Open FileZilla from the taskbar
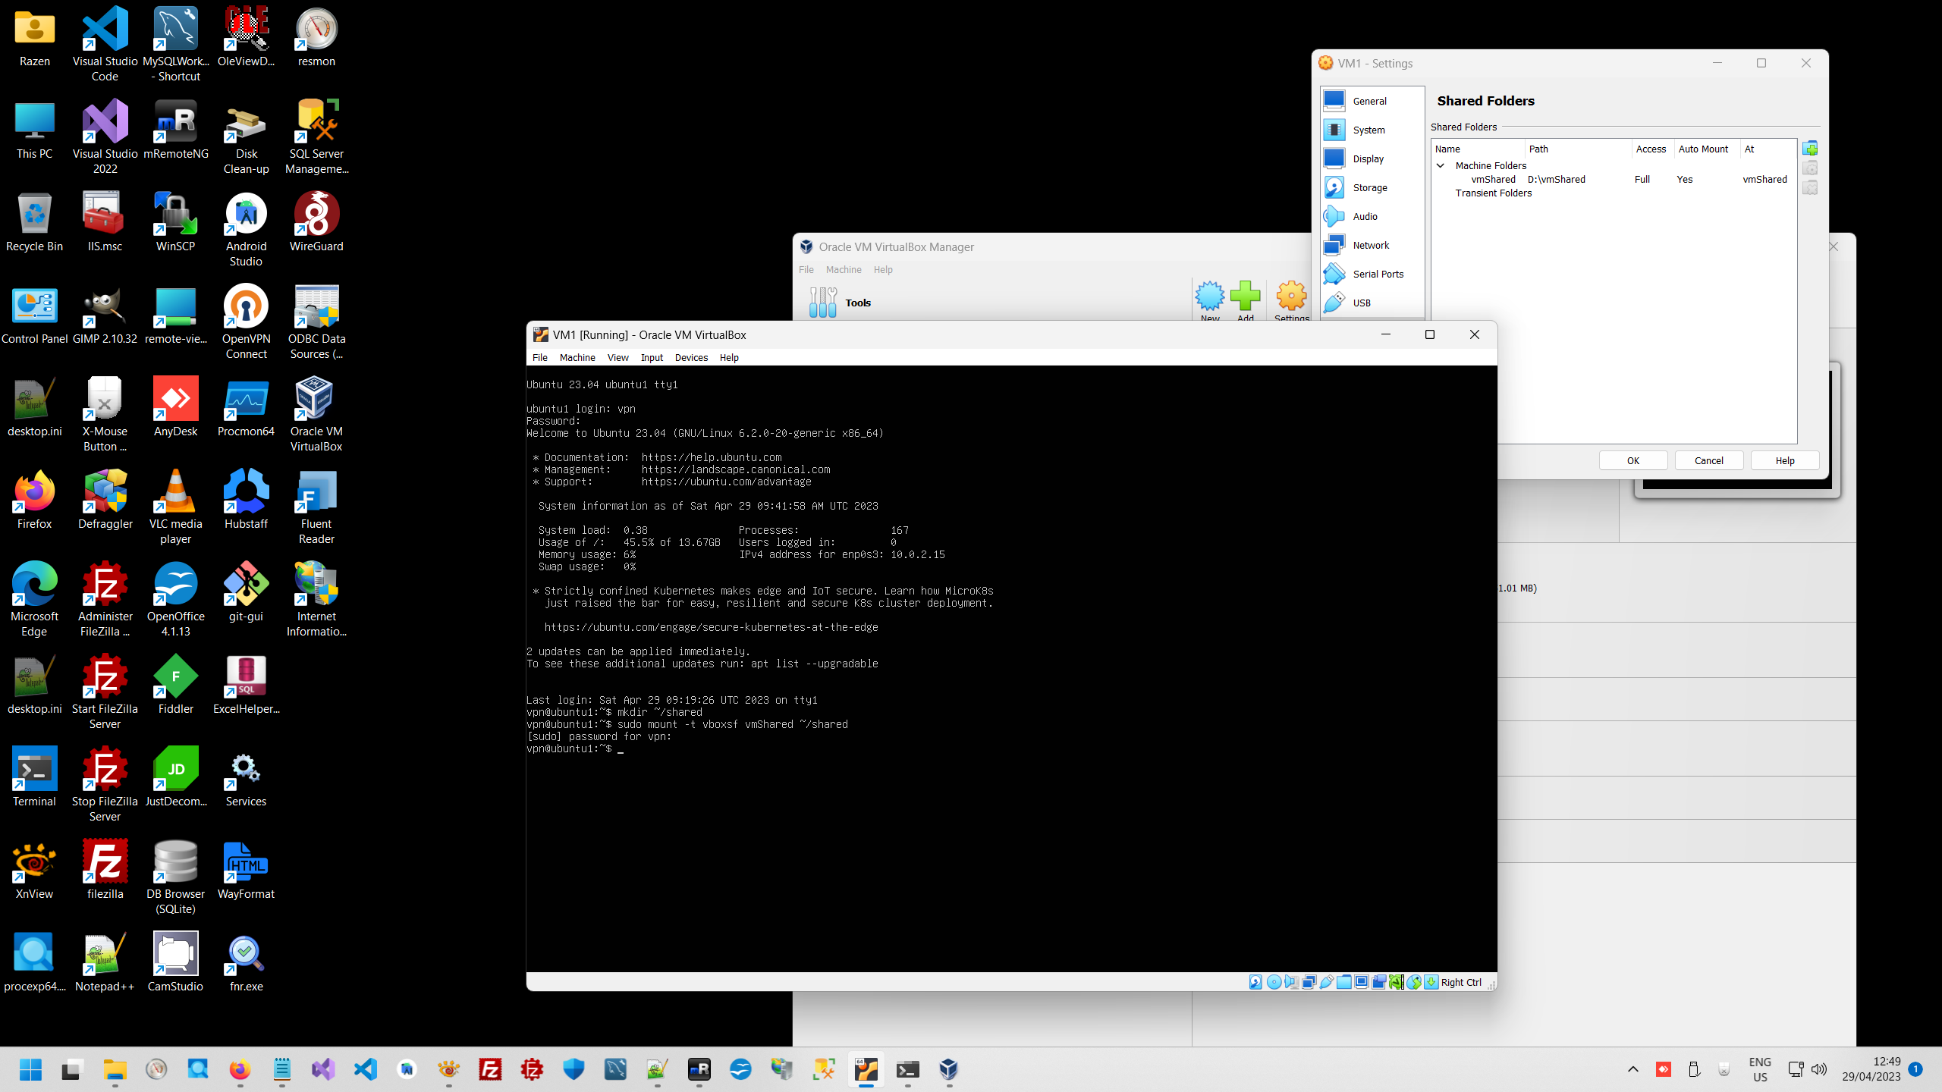The height and width of the screenshot is (1092, 1942). 490,1069
